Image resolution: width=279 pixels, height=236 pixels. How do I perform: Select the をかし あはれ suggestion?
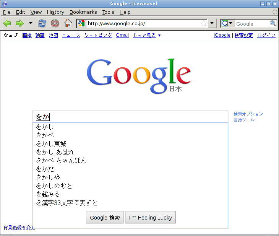pyautogui.click(x=130, y=152)
